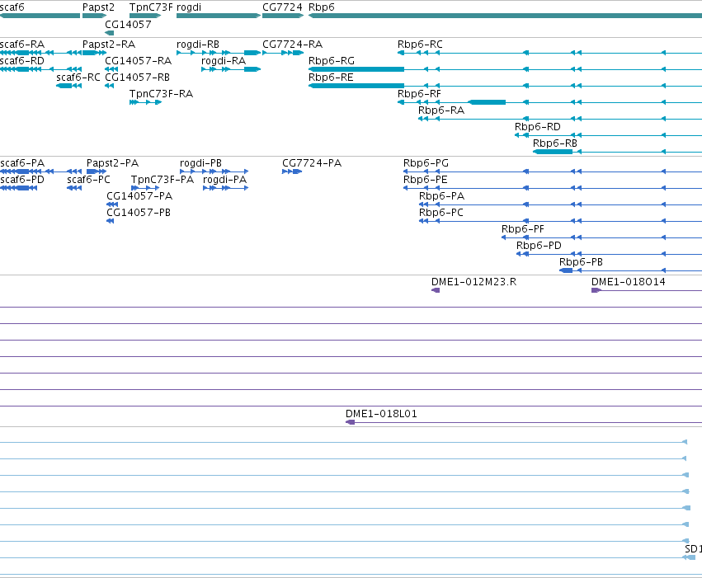This screenshot has width=702, height=578.
Task: Click the rogdi-RA transcript label
Action: click(224, 60)
